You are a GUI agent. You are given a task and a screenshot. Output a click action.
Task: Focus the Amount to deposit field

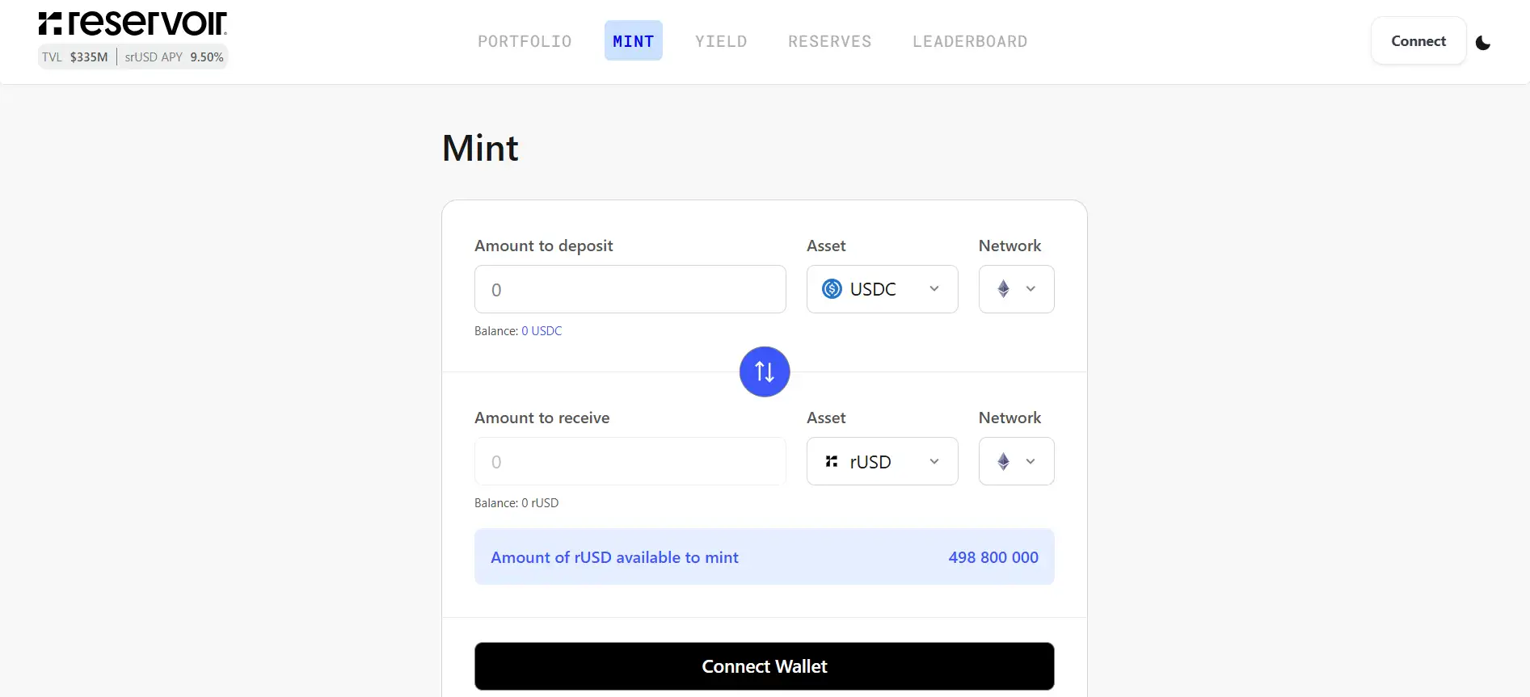tap(630, 289)
